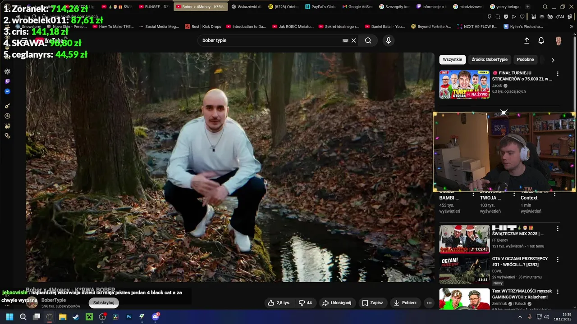Open Steam from the taskbar

[x=76, y=317]
